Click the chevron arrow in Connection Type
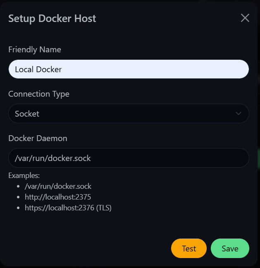 tap(239, 114)
